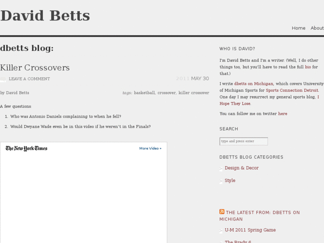
Task: Open the U-M 2011 Spring Game post
Action: pos(250,230)
